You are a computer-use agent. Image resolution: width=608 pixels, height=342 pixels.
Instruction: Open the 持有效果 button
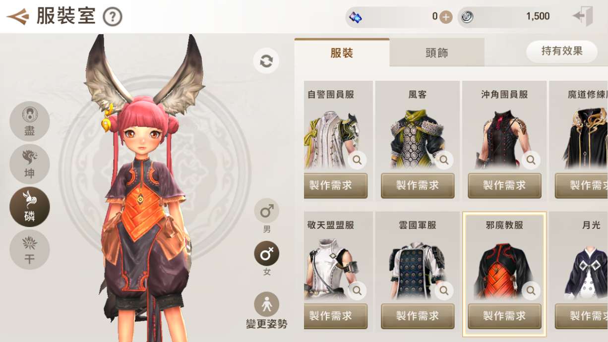point(562,51)
